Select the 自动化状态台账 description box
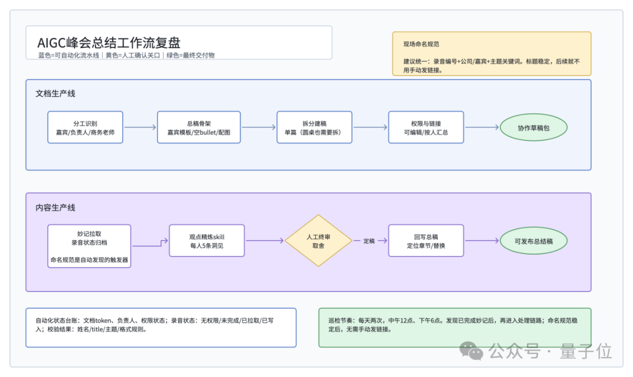 [161, 328]
